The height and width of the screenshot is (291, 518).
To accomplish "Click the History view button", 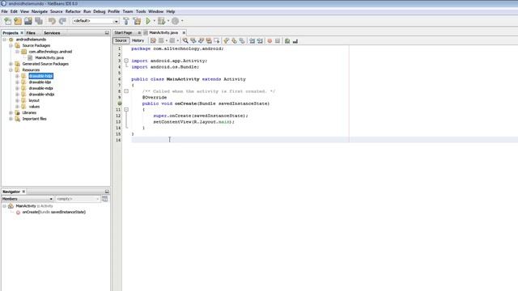I will click(138, 40).
